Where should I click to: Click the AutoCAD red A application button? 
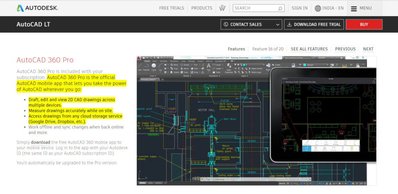click(x=139, y=58)
